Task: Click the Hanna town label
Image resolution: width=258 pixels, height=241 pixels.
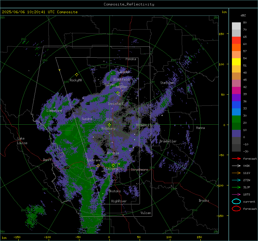Action: point(200,128)
